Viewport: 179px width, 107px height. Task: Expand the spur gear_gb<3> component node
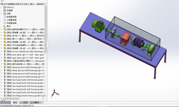[1, 58]
